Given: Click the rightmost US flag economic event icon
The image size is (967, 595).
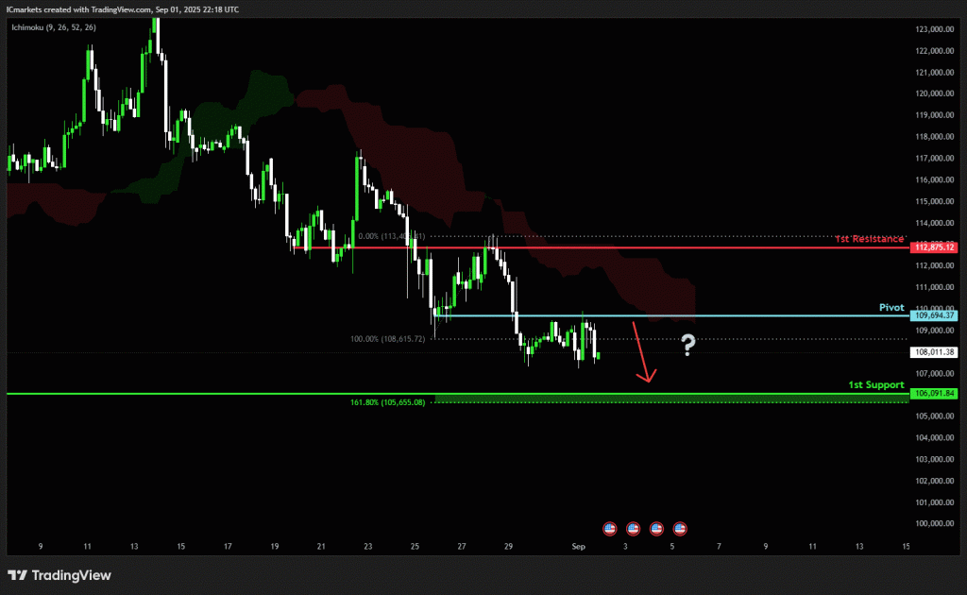Looking at the screenshot, I should (x=680, y=528).
